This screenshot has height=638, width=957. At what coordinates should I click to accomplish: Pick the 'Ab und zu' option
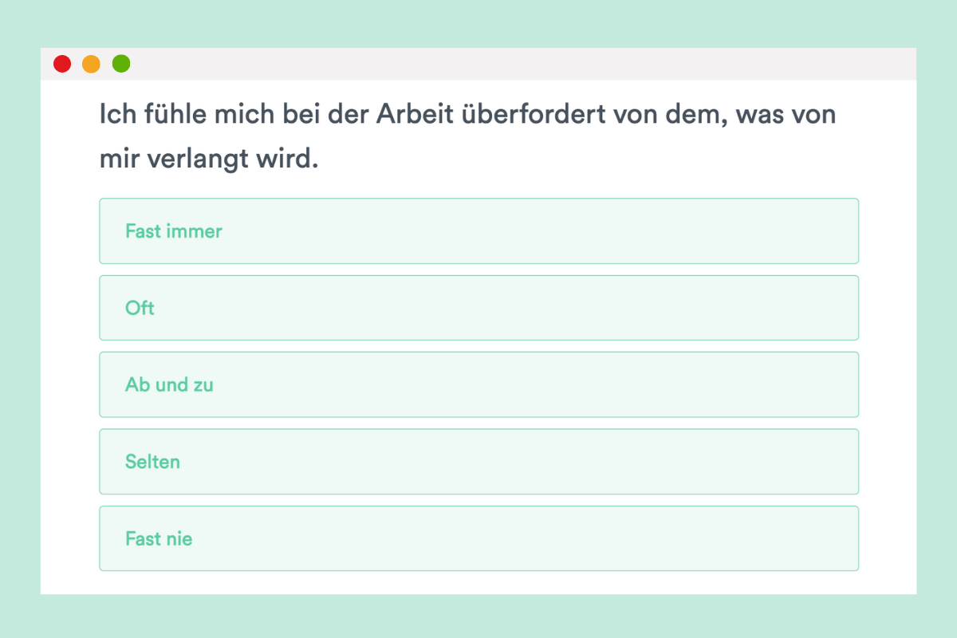click(478, 384)
